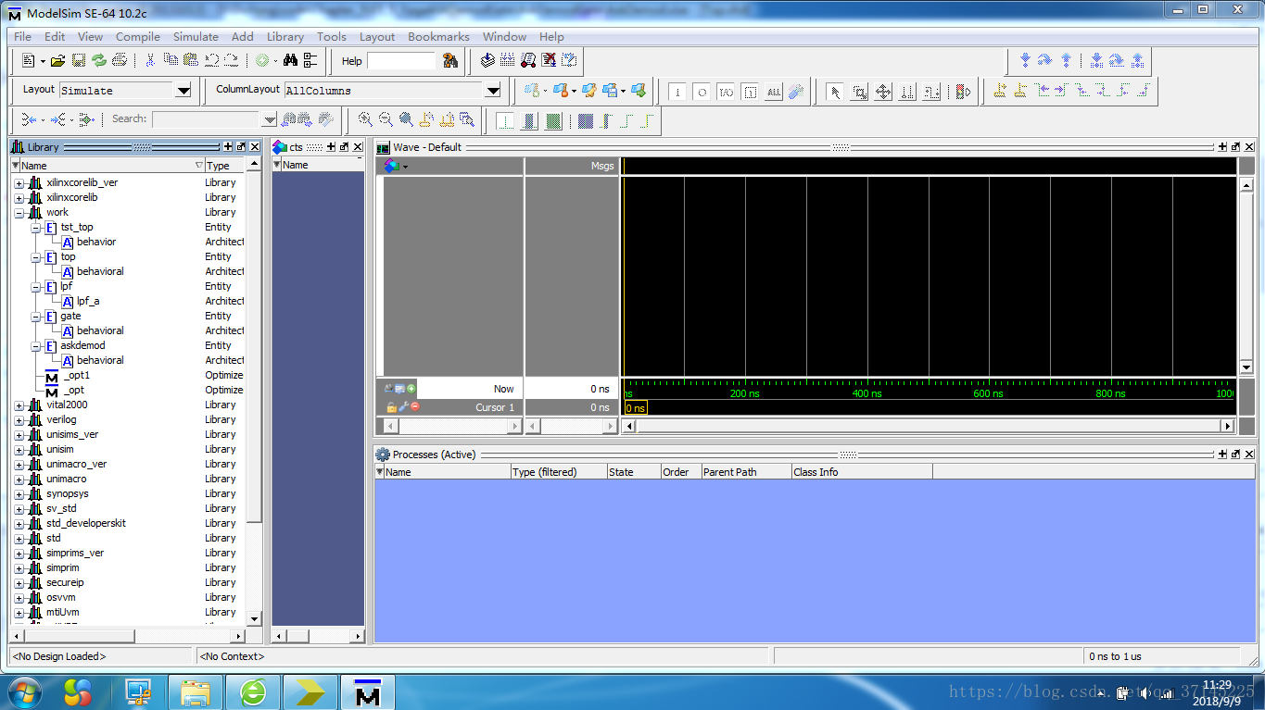This screenshot has width=1265, height=710.
Task: Toggle the traffic-light breakpoints icon
Action: click(964, 91)
